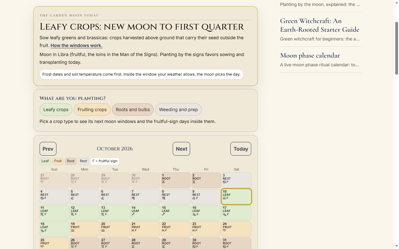Select October 1 Root day in calendar
Image resolution: width=399 pixels, height=249 pixels.
coord(176,180)
